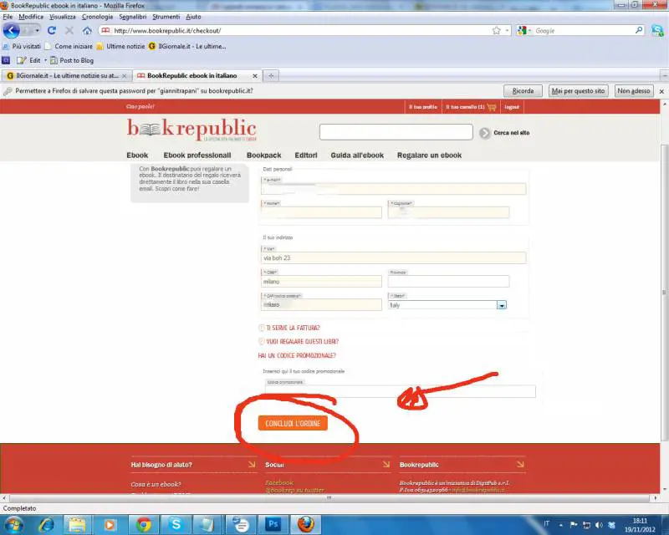
Task: Click Più visitati bookmark
Action: click(22, 46)
